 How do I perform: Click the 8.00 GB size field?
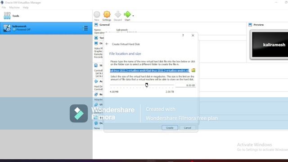[x=185, y=85]
